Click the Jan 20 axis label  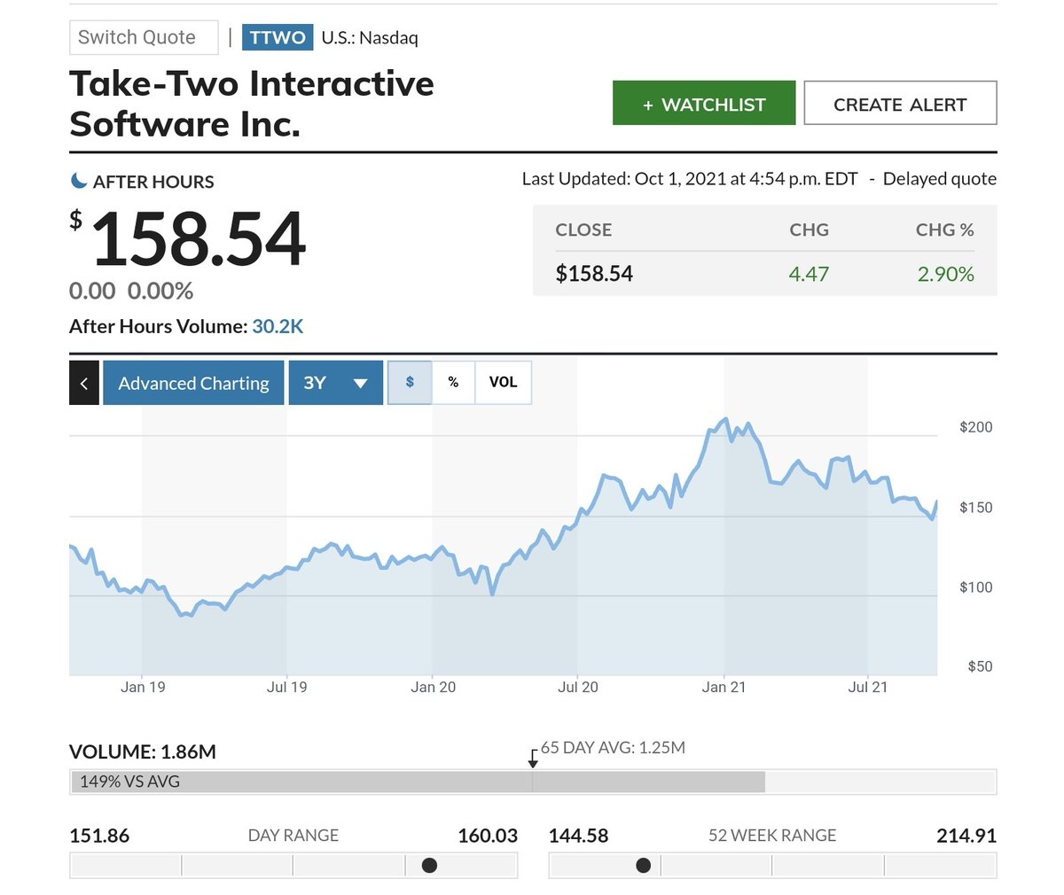pos(433,687)
